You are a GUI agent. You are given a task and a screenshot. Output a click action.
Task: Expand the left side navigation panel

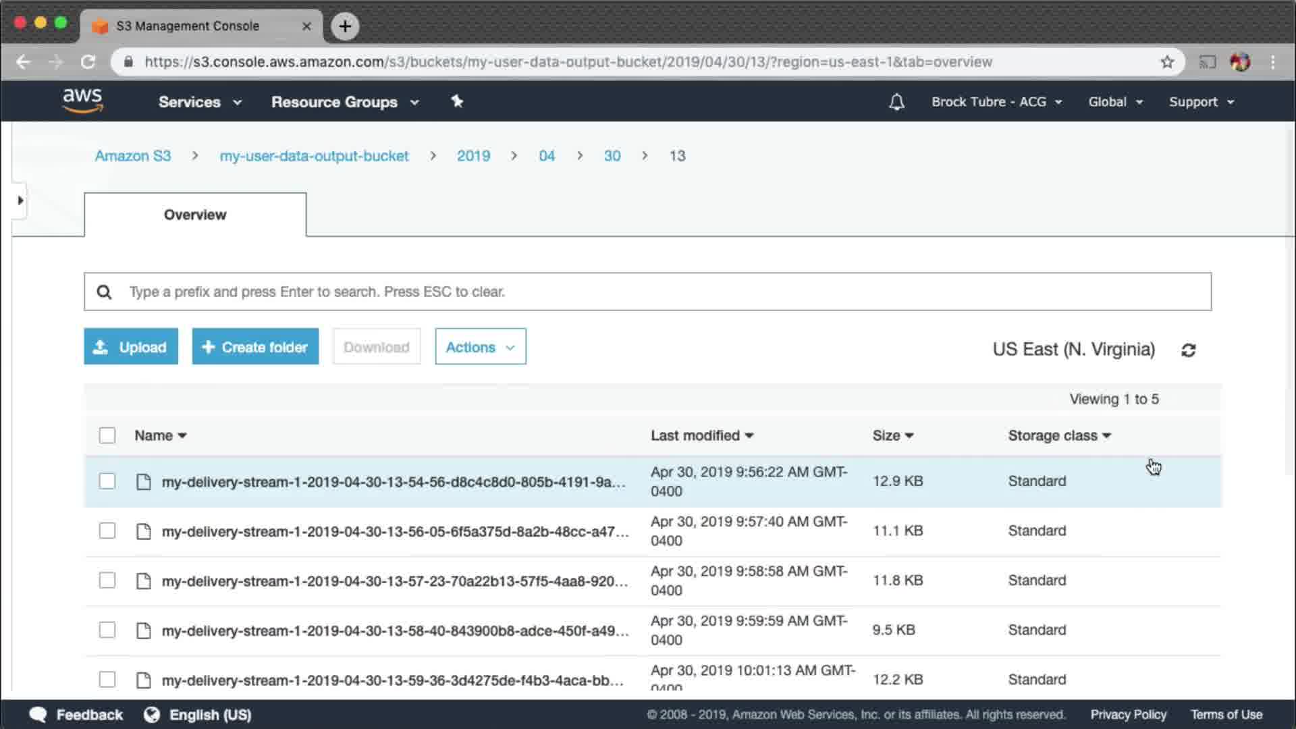[20, 200]
